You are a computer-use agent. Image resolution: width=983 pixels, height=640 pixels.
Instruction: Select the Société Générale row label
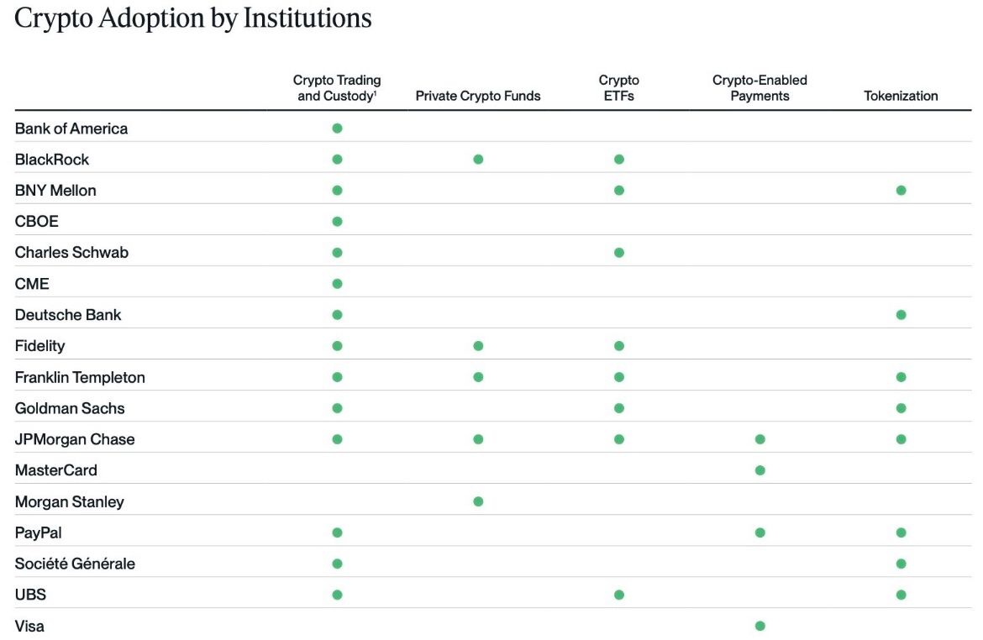(x=75, y=564)
